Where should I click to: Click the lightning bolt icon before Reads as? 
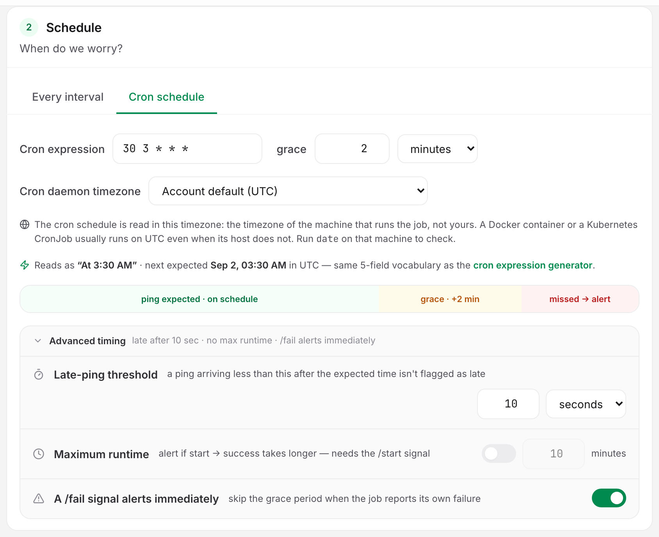tap(25, 265)
